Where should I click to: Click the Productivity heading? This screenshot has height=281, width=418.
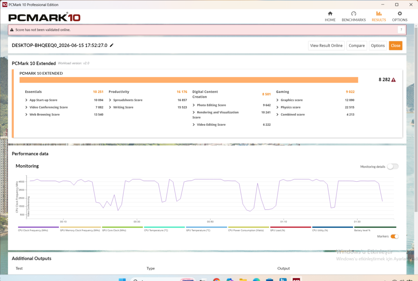119,92
